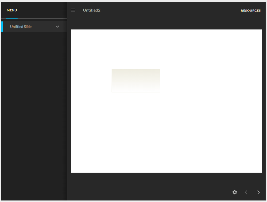Select Untitled Slide in the menu
This screenshot has height=202, width=267.
(x=34, y=26)
